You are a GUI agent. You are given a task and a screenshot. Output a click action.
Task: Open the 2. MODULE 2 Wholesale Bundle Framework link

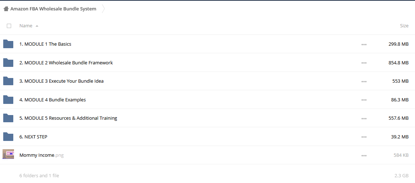[x=66, y=63]
